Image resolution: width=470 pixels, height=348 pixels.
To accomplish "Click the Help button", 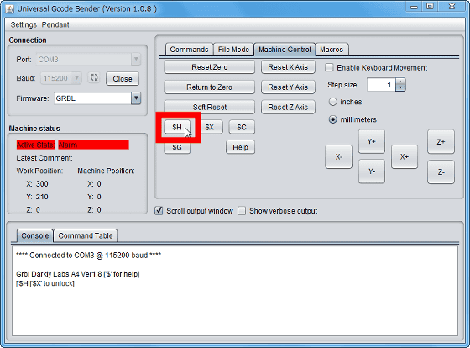I will coord(240,147).
